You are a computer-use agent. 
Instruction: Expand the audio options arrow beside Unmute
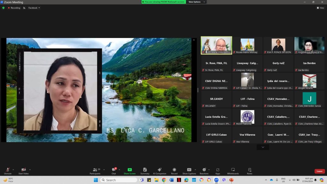point(13,170)
